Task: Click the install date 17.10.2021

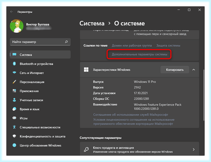Action: tap(141, 93)
